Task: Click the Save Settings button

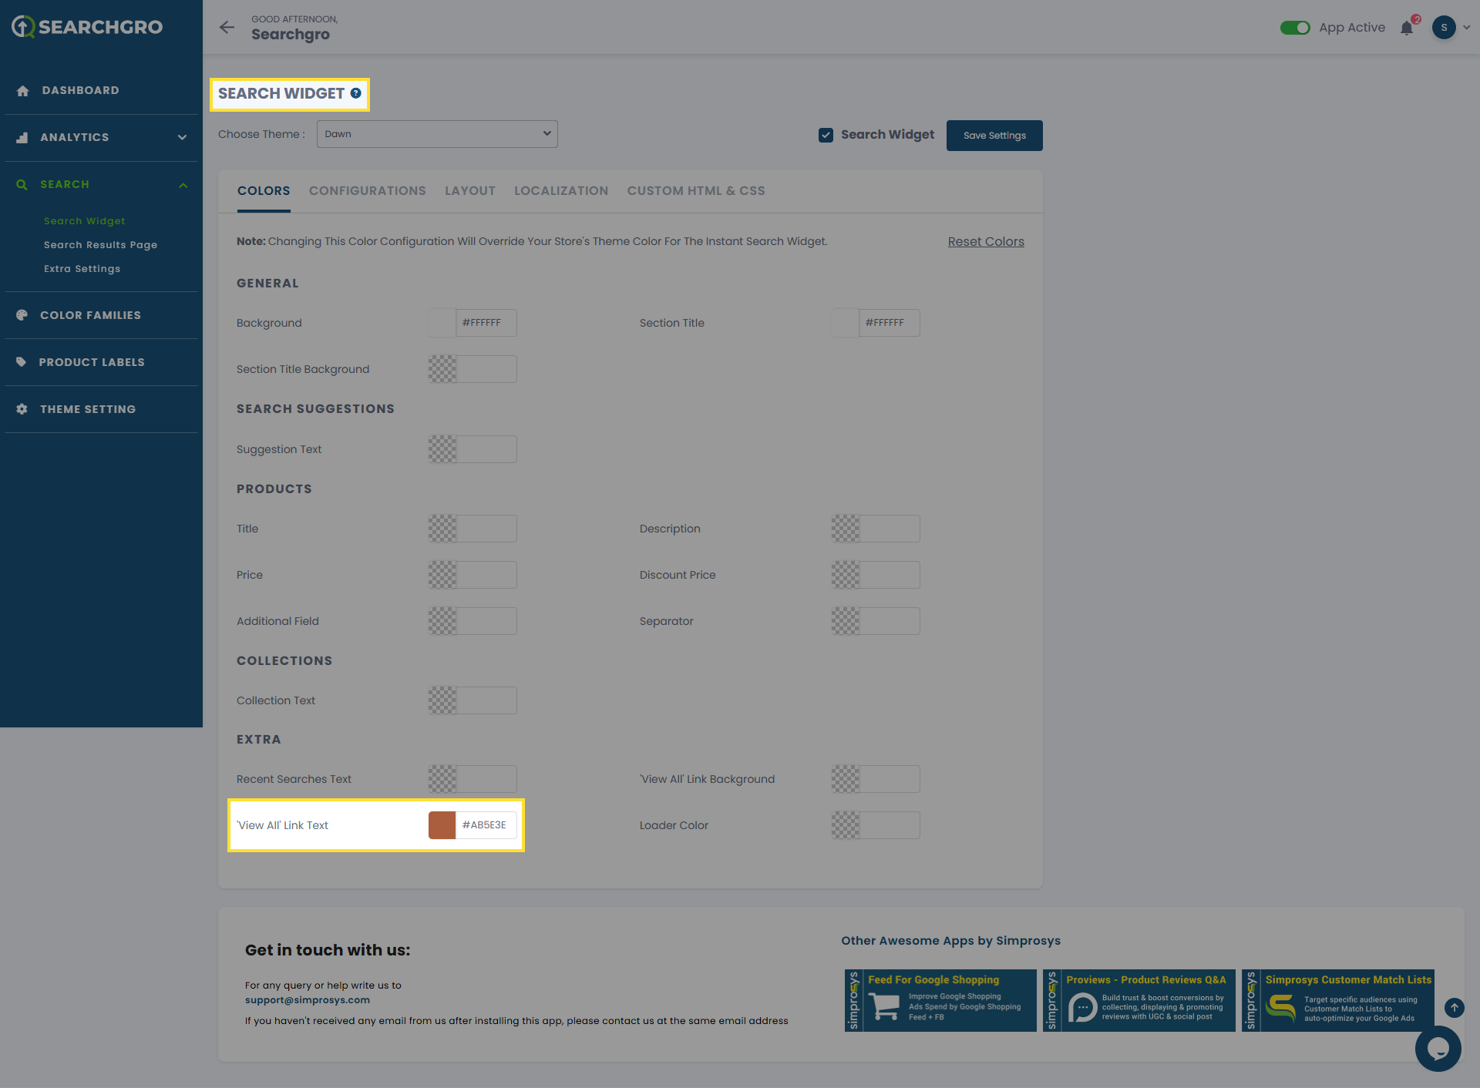Action: point(994,136)
